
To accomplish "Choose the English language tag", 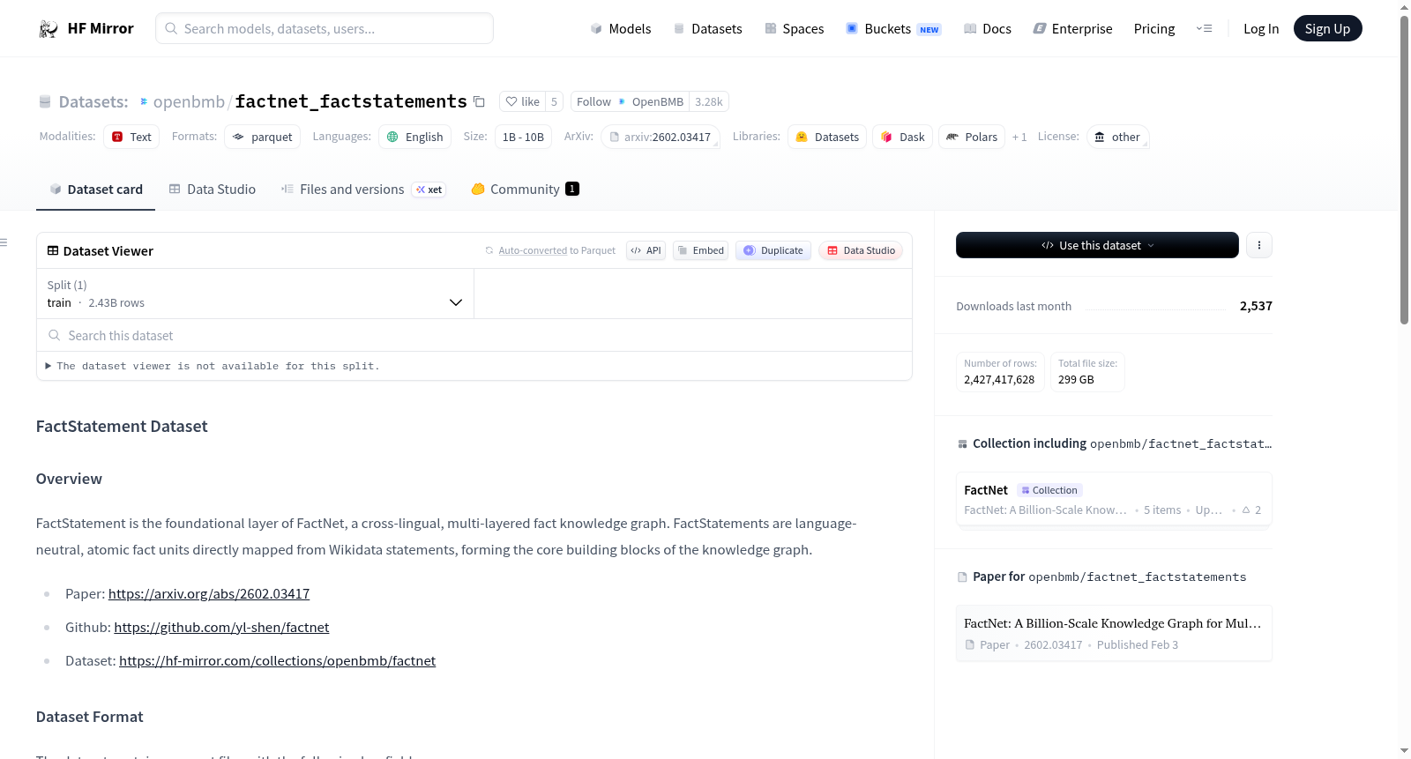I will 414,137.
